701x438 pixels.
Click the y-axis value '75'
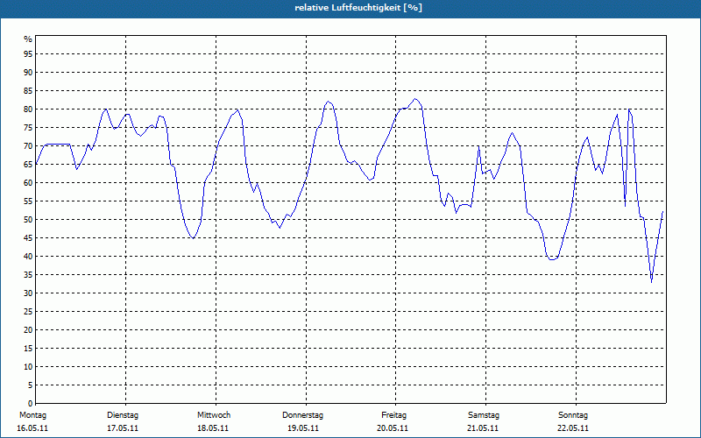coord(28,127)
